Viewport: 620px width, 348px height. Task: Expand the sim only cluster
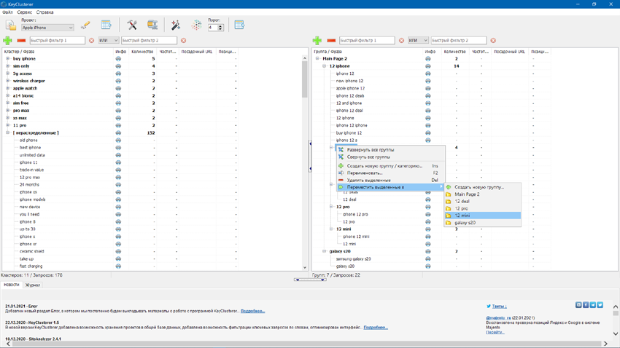pyautogui.click(x=7, y=66)
